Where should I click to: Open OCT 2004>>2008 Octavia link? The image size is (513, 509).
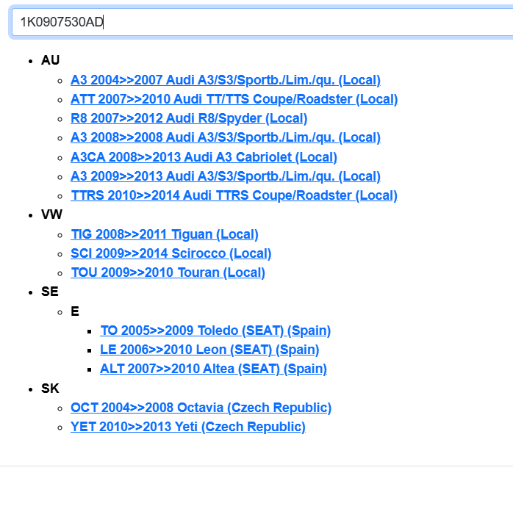coord(201,408)
